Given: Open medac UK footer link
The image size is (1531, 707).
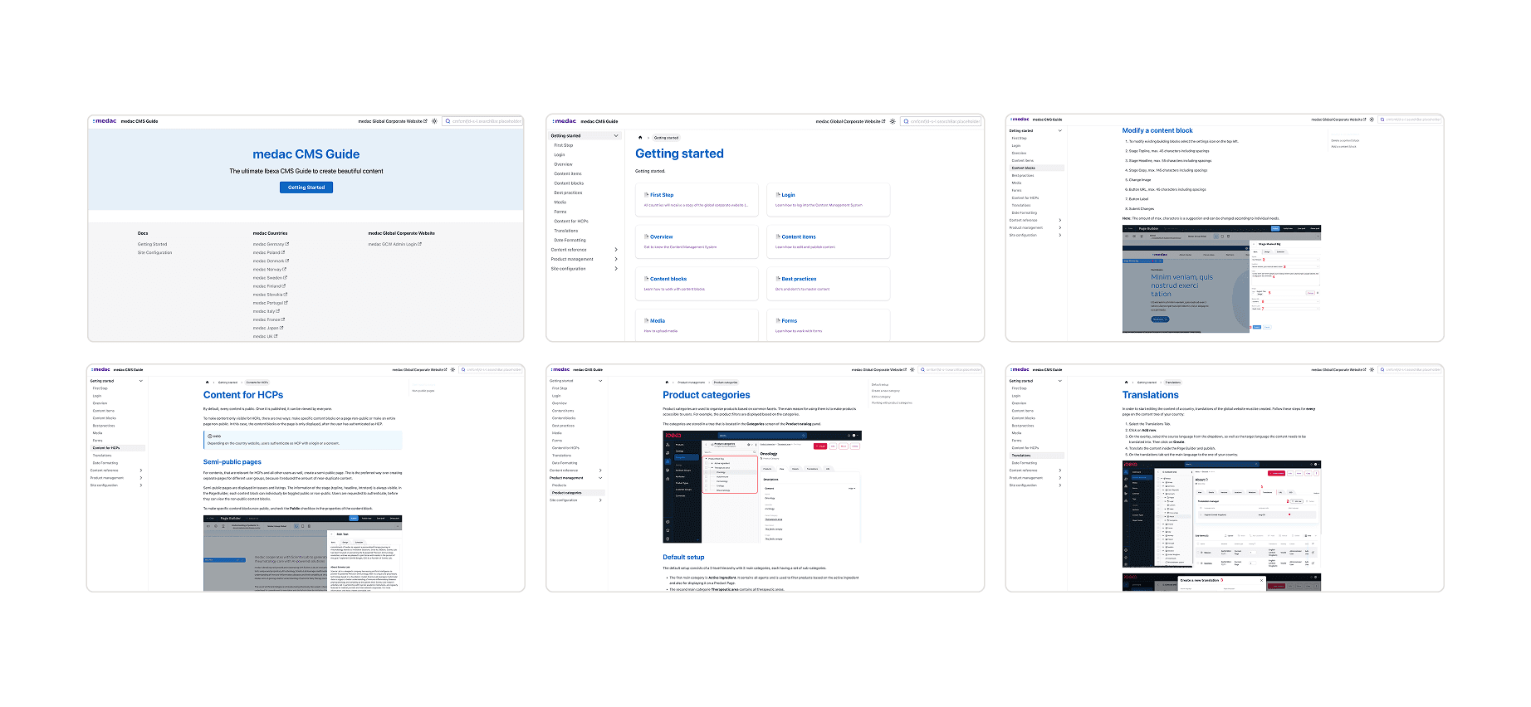Looking at the screenshot, I should pyautogui.click(x=266, y=336).
